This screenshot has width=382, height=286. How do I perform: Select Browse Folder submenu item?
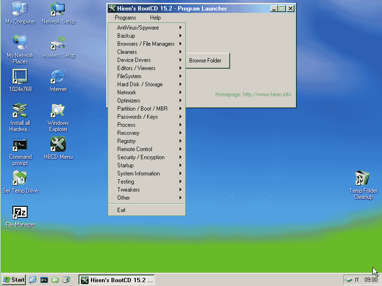[208, 61]
